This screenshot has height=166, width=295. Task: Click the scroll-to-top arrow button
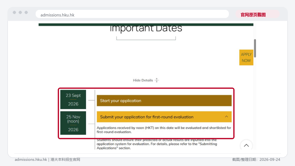click(x=246, y=145)
